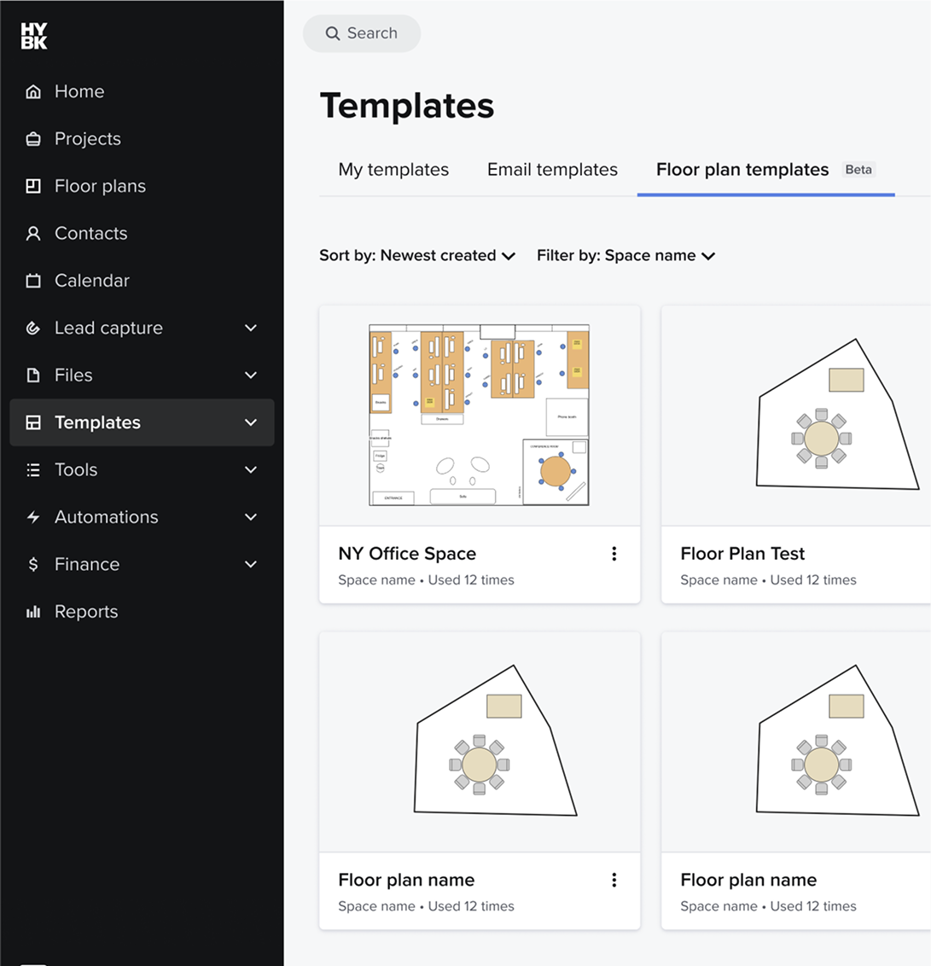Click the Finance dollar sign icon
931x966 pixels.
[x=33, y=564]
